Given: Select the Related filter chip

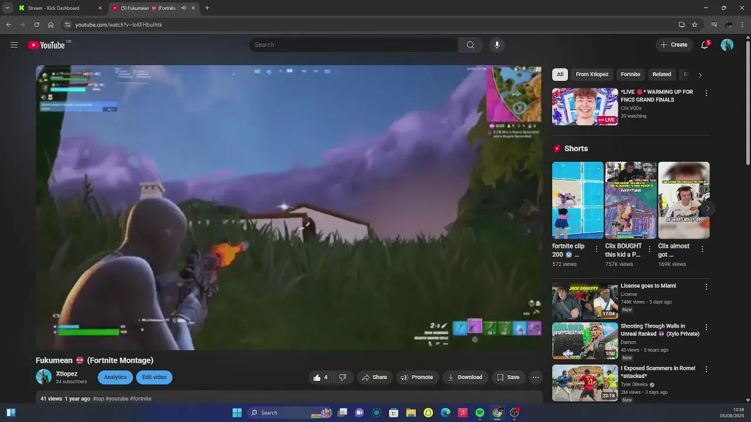Looking at the screenshot, I should 662,74.
